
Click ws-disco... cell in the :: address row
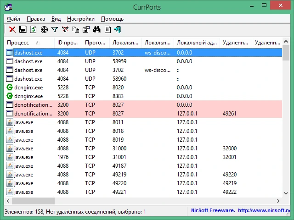[x=158, y=70]
